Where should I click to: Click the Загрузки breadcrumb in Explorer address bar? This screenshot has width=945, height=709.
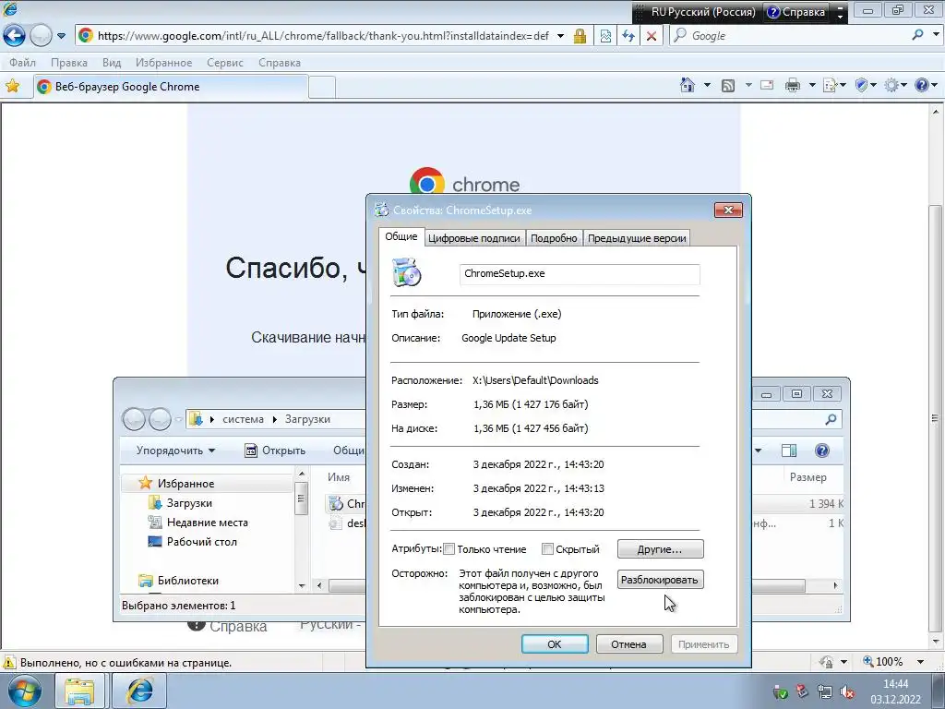click(x=307, y=419)
